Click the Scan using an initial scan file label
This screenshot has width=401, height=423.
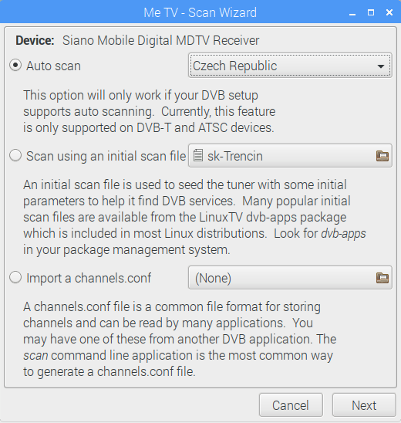106,156
